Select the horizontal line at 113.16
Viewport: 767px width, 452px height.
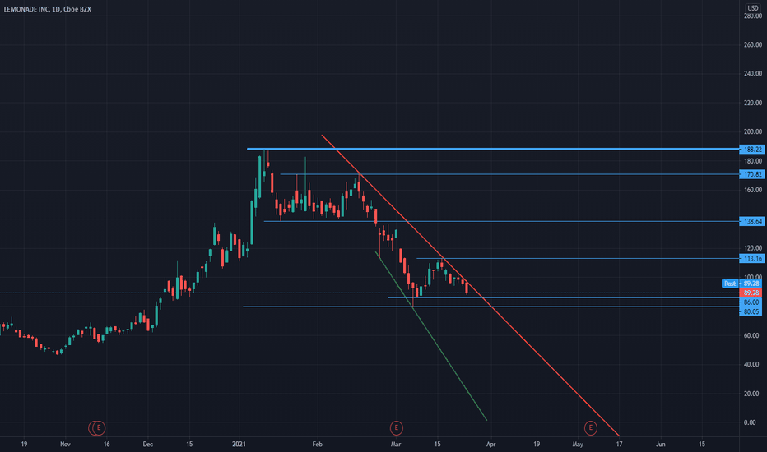[578, 259]
